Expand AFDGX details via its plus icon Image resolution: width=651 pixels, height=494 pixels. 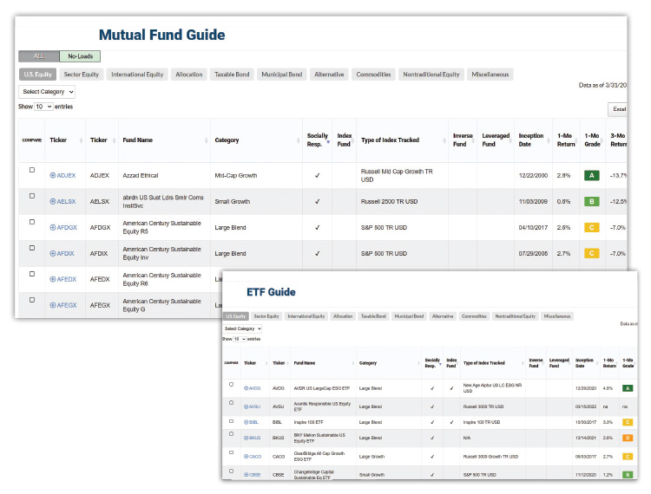pyautogui.click(x=53, y=228)
